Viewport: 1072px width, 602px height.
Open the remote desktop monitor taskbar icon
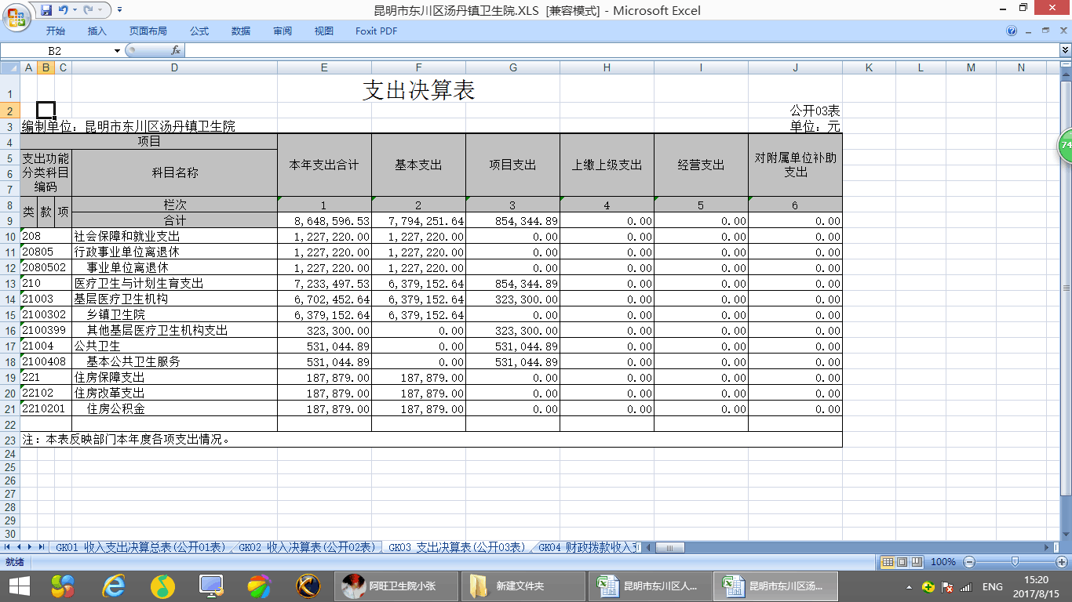pyautogui.click(x=211, y=586)
